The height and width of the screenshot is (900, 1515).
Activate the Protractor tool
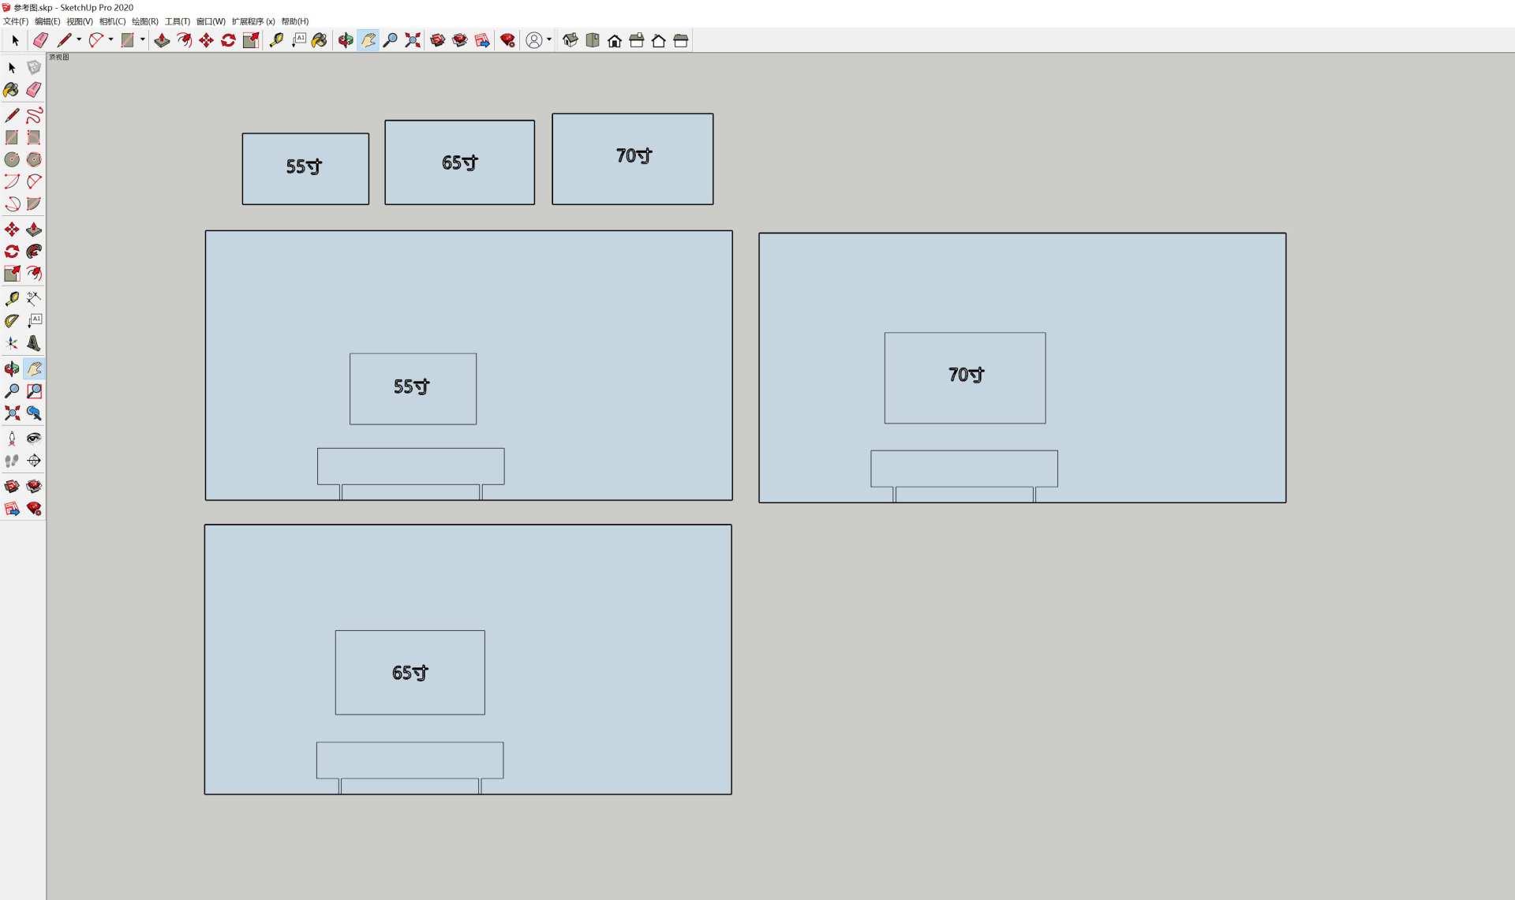coord(11,321)
